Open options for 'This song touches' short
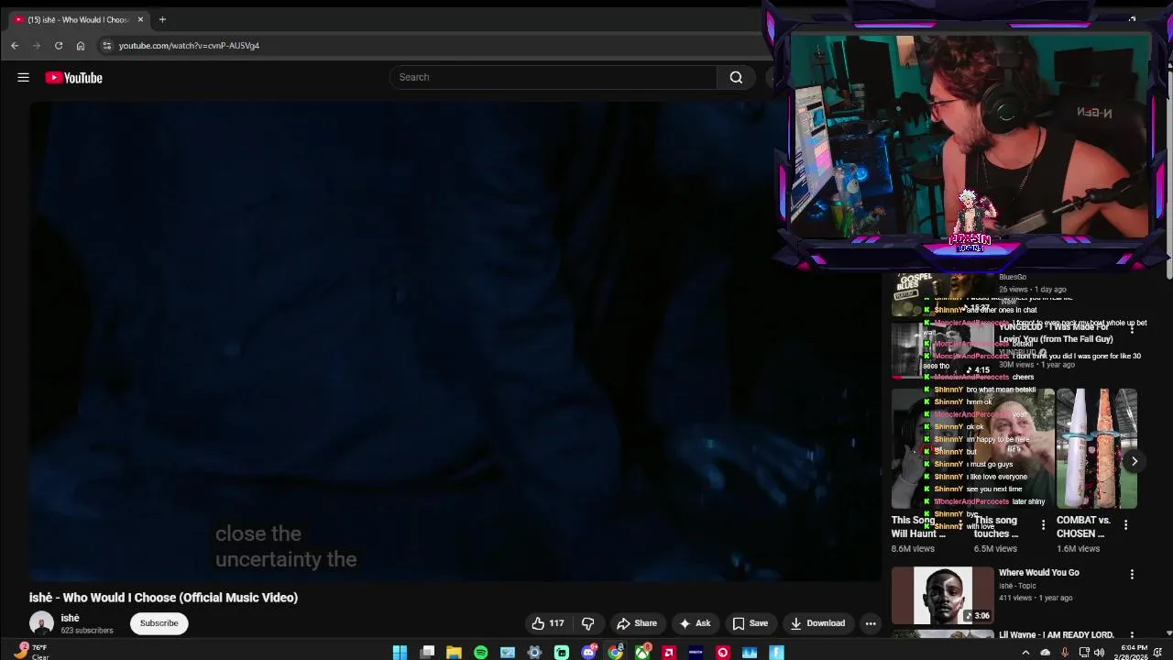This screenshot has height=660, width=1173. click(x=1043, y=525)
